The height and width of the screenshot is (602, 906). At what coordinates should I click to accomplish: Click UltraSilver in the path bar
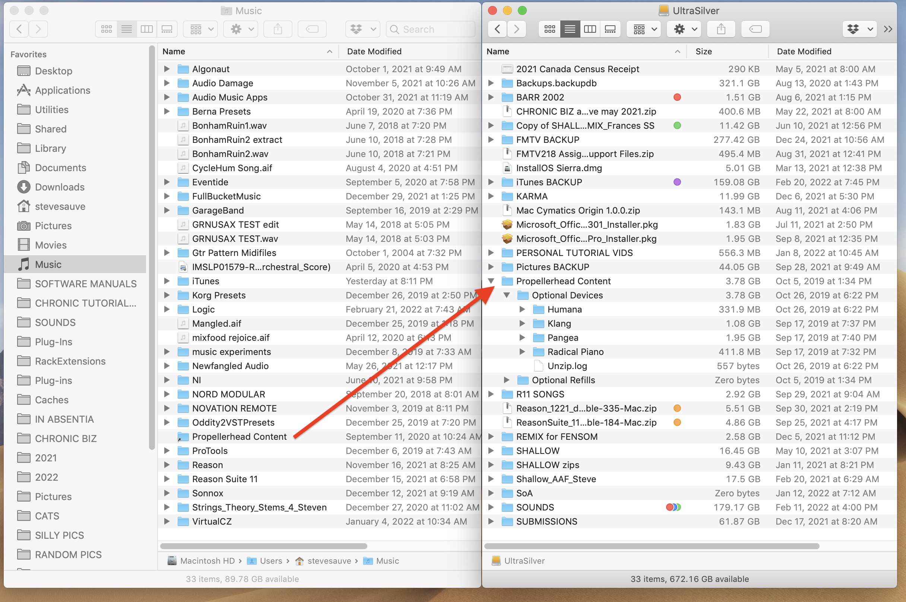click(518, 561)
